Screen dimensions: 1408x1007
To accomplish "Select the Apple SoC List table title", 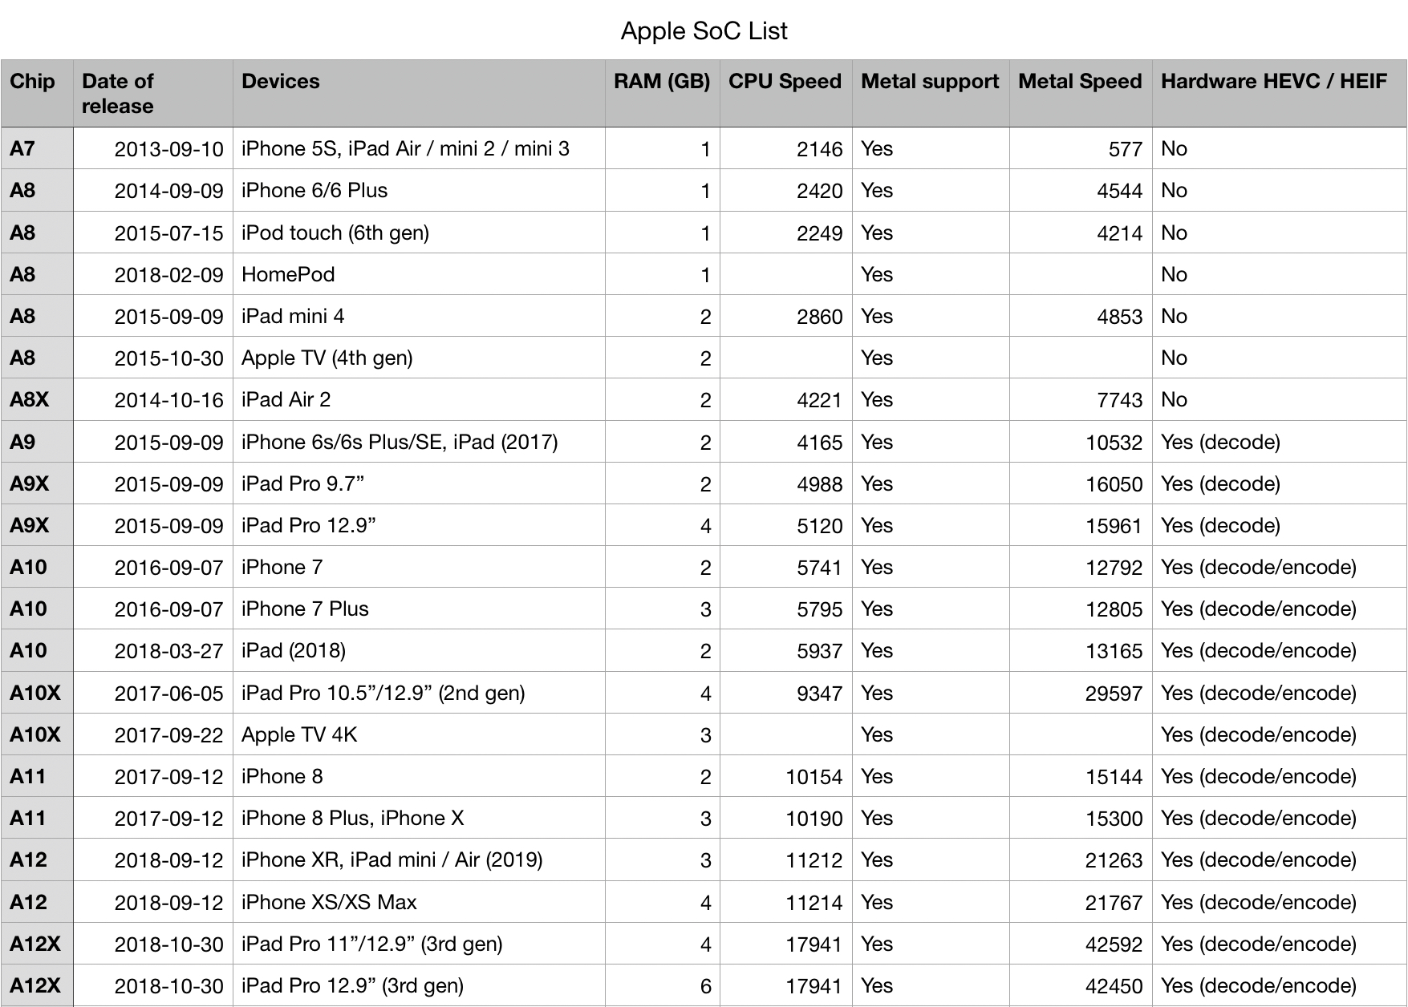I will [x=704, y=30].
